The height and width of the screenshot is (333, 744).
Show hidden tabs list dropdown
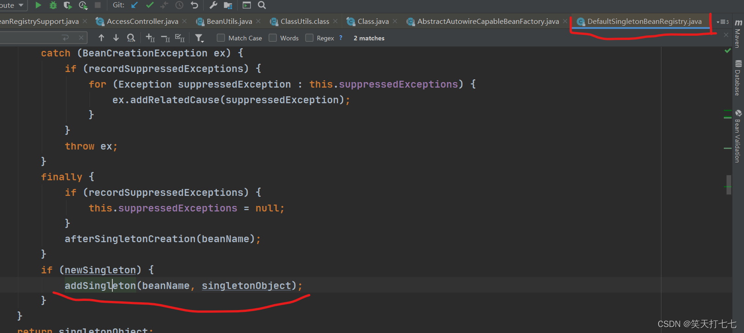click(723, 22)
